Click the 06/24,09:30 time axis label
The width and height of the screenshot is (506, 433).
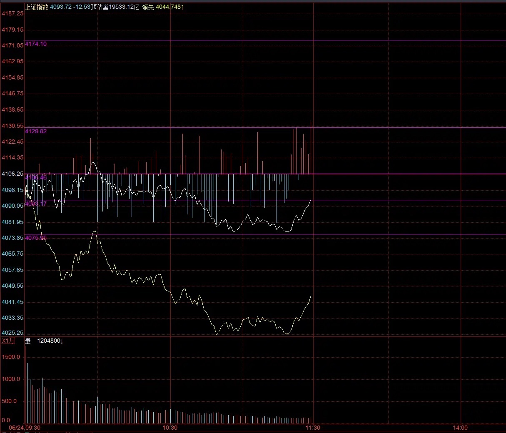25,428
